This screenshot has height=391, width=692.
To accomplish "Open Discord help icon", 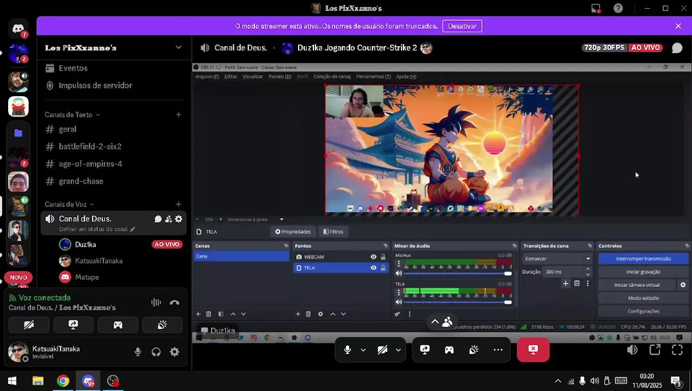I will (x=618, y=8).
